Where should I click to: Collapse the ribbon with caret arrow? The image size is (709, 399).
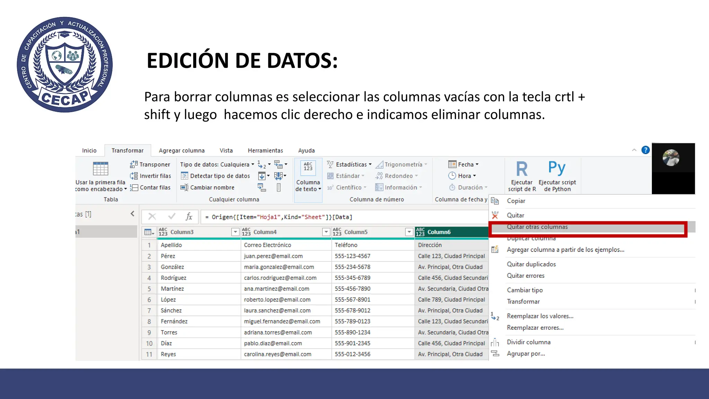coord(634,150)
